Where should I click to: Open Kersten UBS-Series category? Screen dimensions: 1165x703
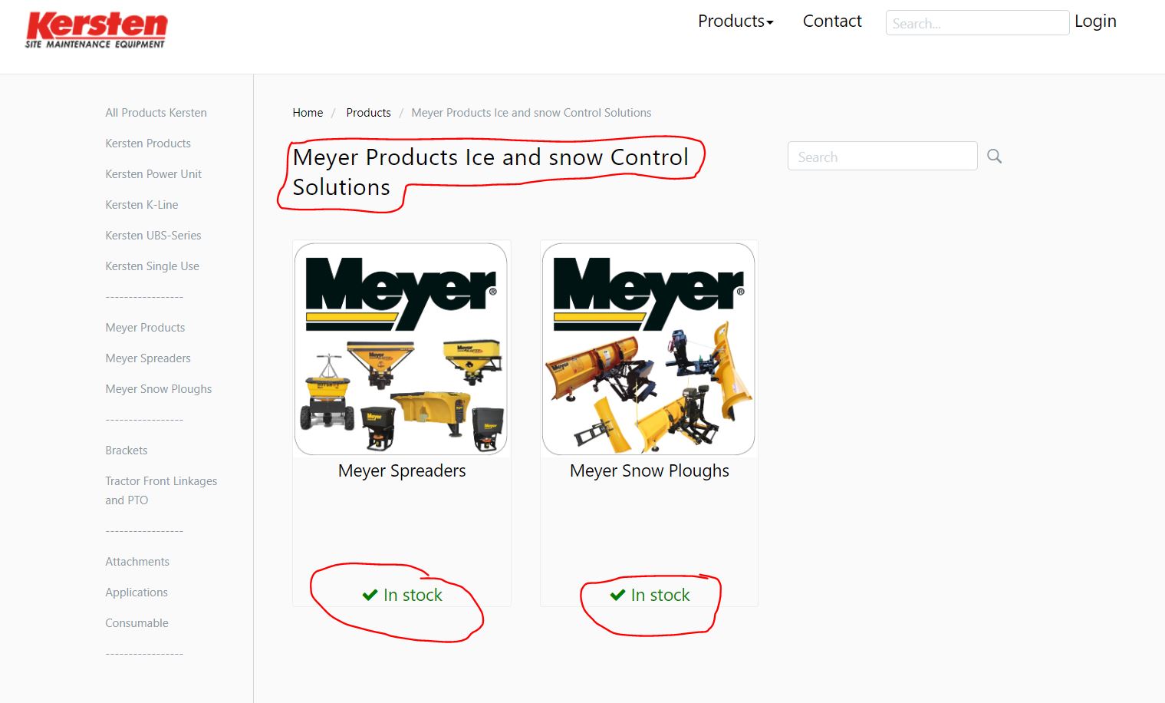pyautogui.click(x=153, y=236)
